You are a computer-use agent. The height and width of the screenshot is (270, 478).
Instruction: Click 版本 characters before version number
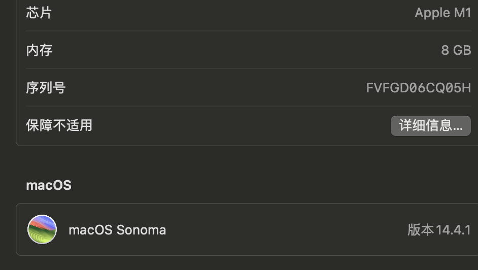tap(421, 230)
